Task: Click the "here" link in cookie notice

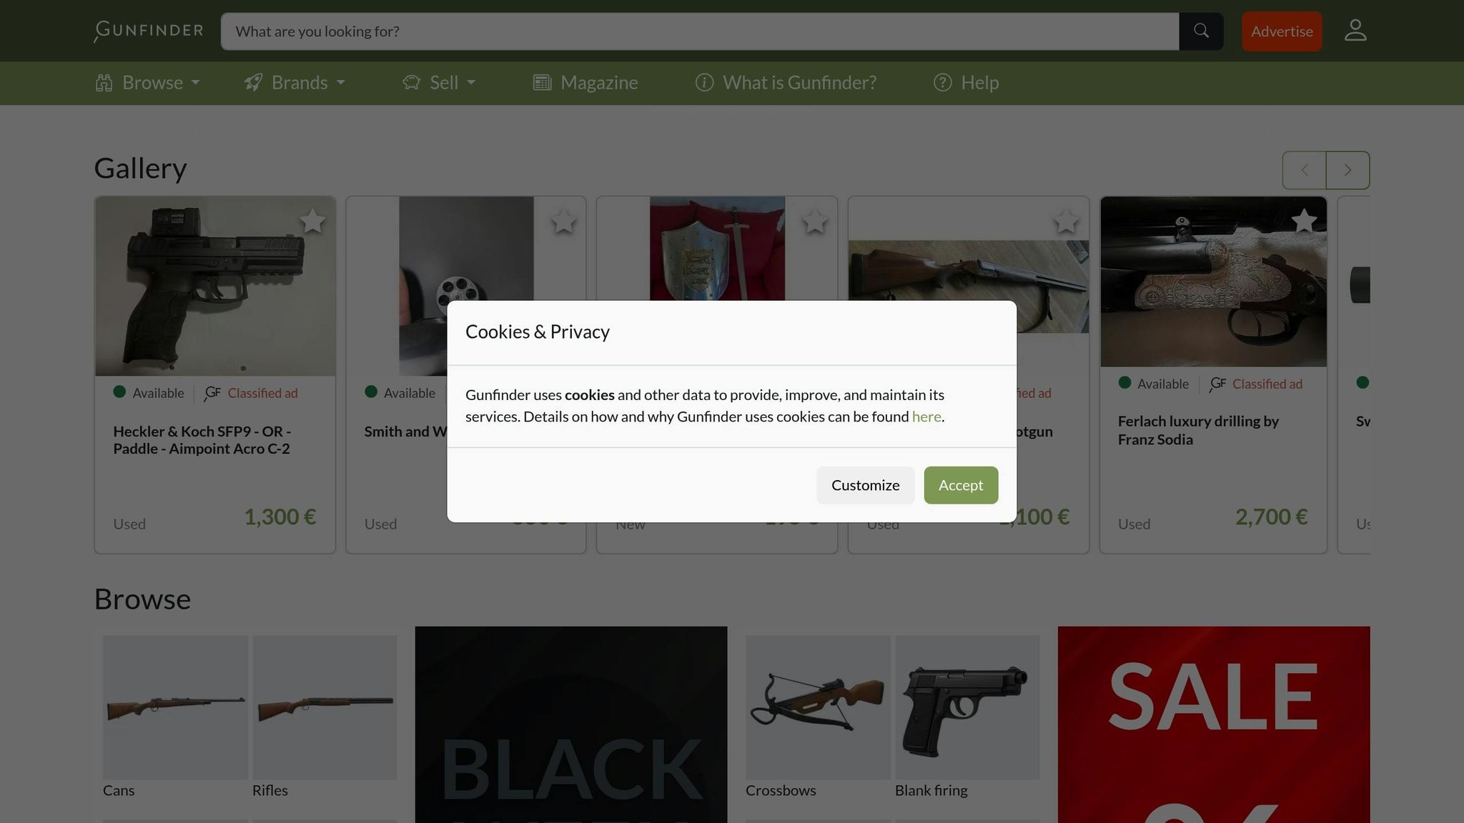Action: [926, 417]
